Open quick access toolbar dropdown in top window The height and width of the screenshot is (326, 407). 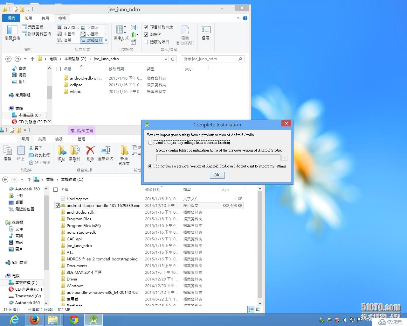[28, 10]
